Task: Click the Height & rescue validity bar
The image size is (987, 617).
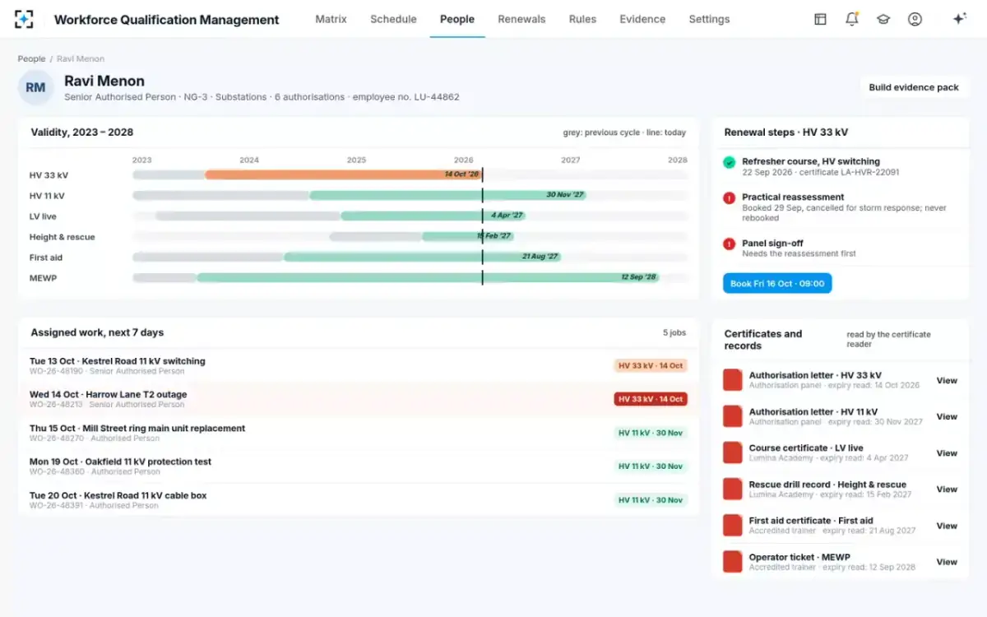Action: [467, 236]
